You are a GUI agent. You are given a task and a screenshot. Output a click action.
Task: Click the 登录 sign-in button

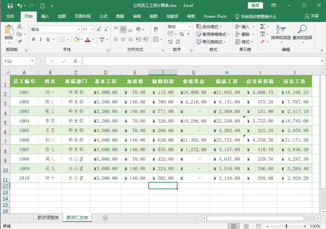click(x=255, y=6)
